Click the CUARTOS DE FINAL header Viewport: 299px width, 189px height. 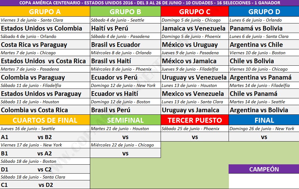point(45,120)
